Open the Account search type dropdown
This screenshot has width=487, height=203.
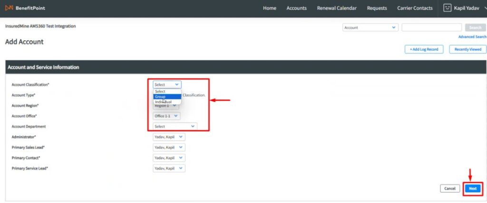[370, 28]
